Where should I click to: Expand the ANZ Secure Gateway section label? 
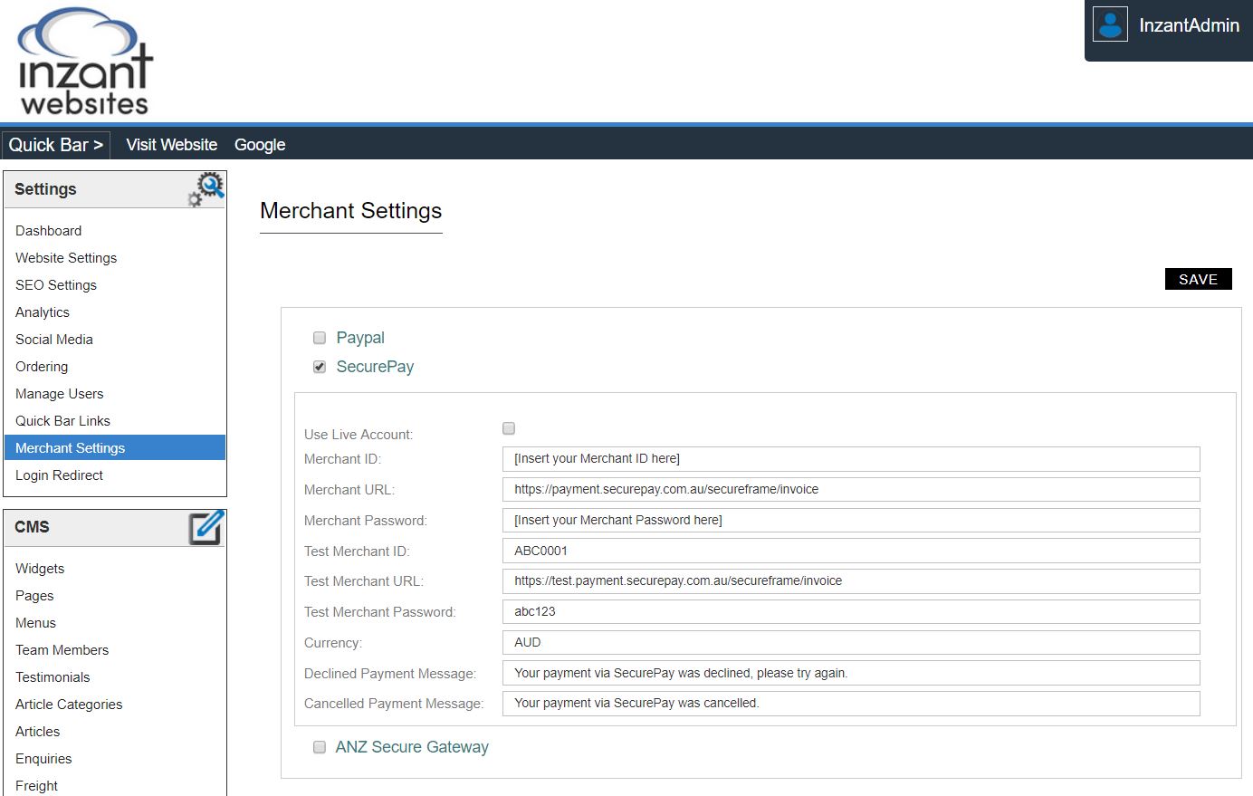point(412,747)
